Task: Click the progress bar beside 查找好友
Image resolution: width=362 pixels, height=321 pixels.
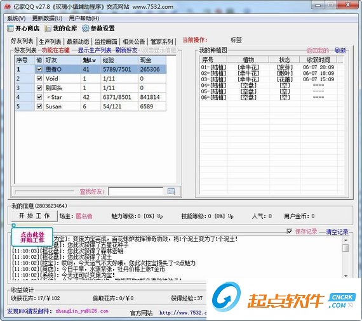Action: (x=44, y=192)
